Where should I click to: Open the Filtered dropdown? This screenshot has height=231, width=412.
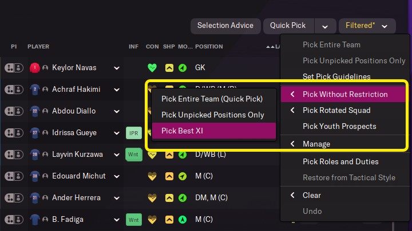click(367, 26)
